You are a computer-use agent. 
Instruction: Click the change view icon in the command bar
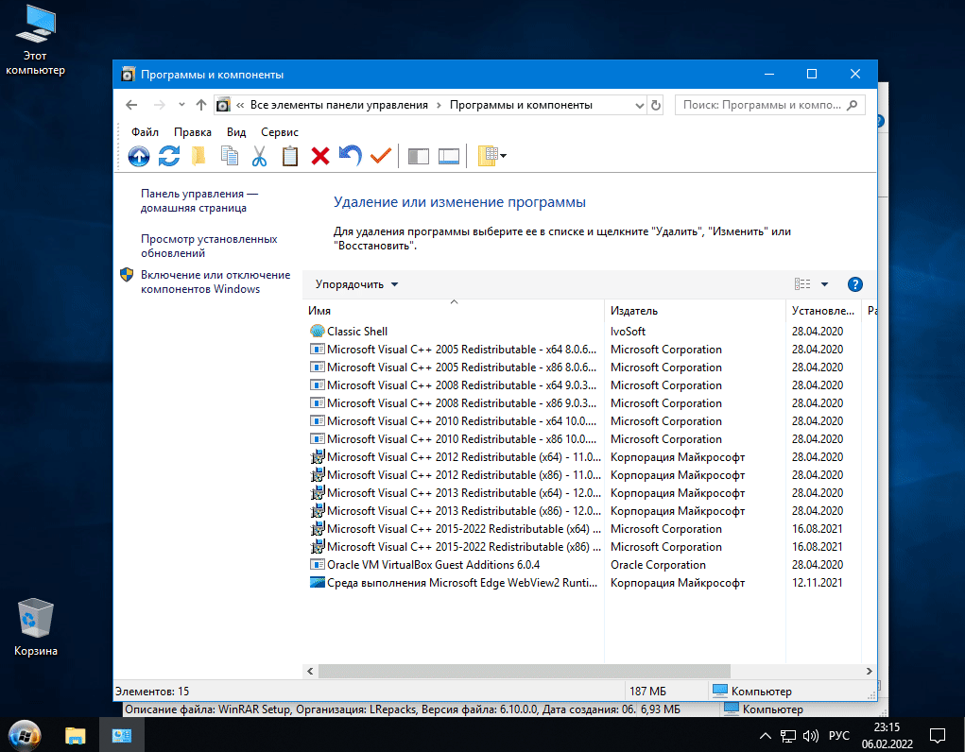(x=802, y=284)
